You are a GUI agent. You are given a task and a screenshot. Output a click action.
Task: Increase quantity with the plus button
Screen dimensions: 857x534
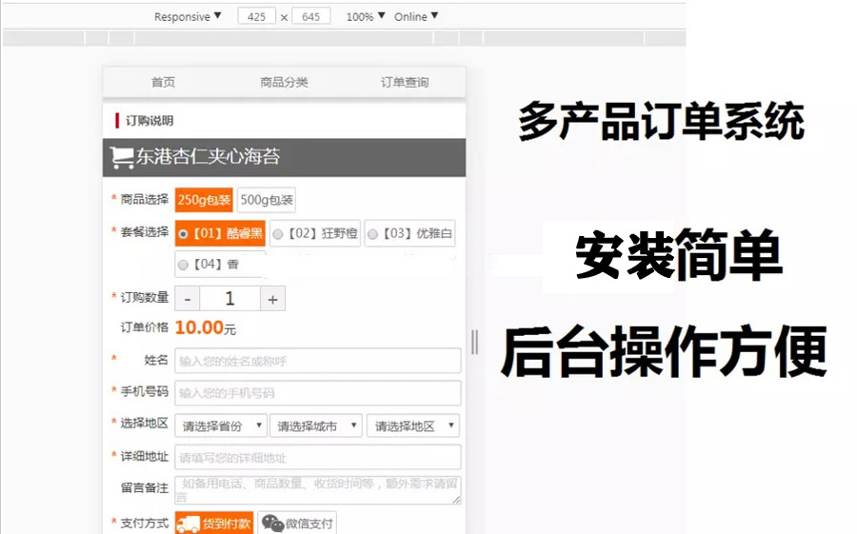point(272,299)
